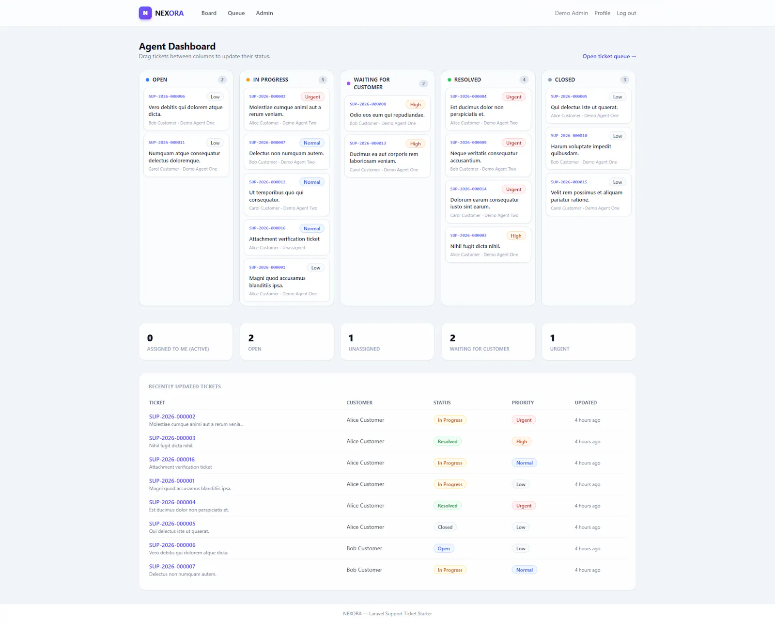Click the Unassigned stat card

coord(387,342)
